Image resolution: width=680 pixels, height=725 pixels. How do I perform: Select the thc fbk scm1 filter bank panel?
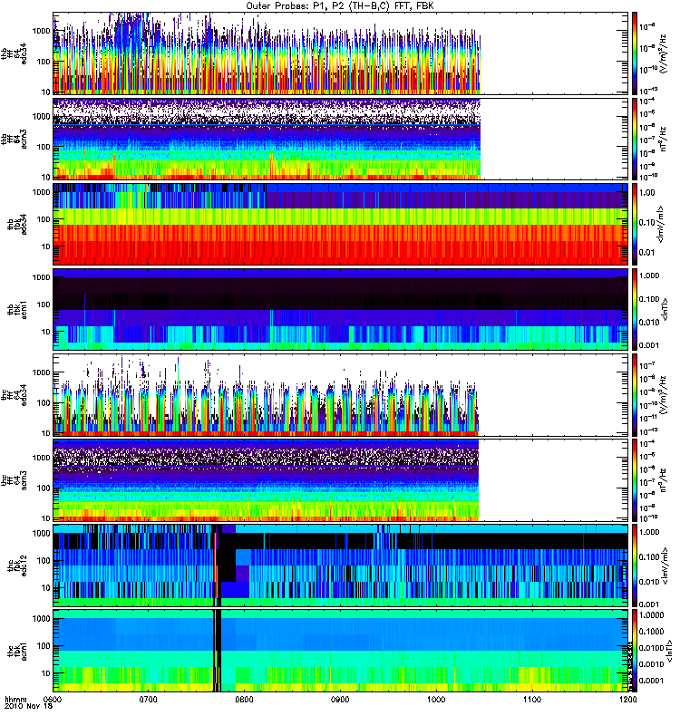[x=341, y=651]
